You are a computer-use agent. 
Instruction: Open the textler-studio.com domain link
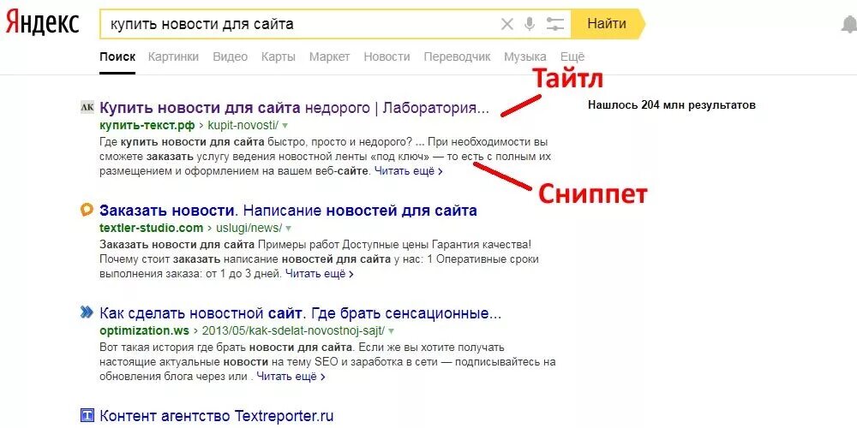[x=152, y=228]
